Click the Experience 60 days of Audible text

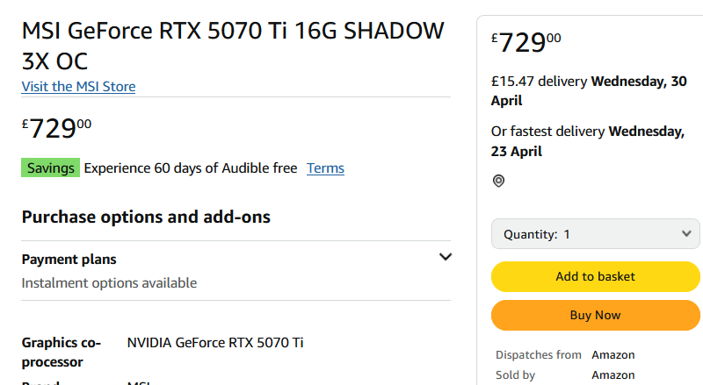pyautogui.click(x=190, y=168)
